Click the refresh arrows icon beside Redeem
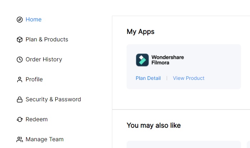This screenshot has width=250, height=148. [20, 119]
